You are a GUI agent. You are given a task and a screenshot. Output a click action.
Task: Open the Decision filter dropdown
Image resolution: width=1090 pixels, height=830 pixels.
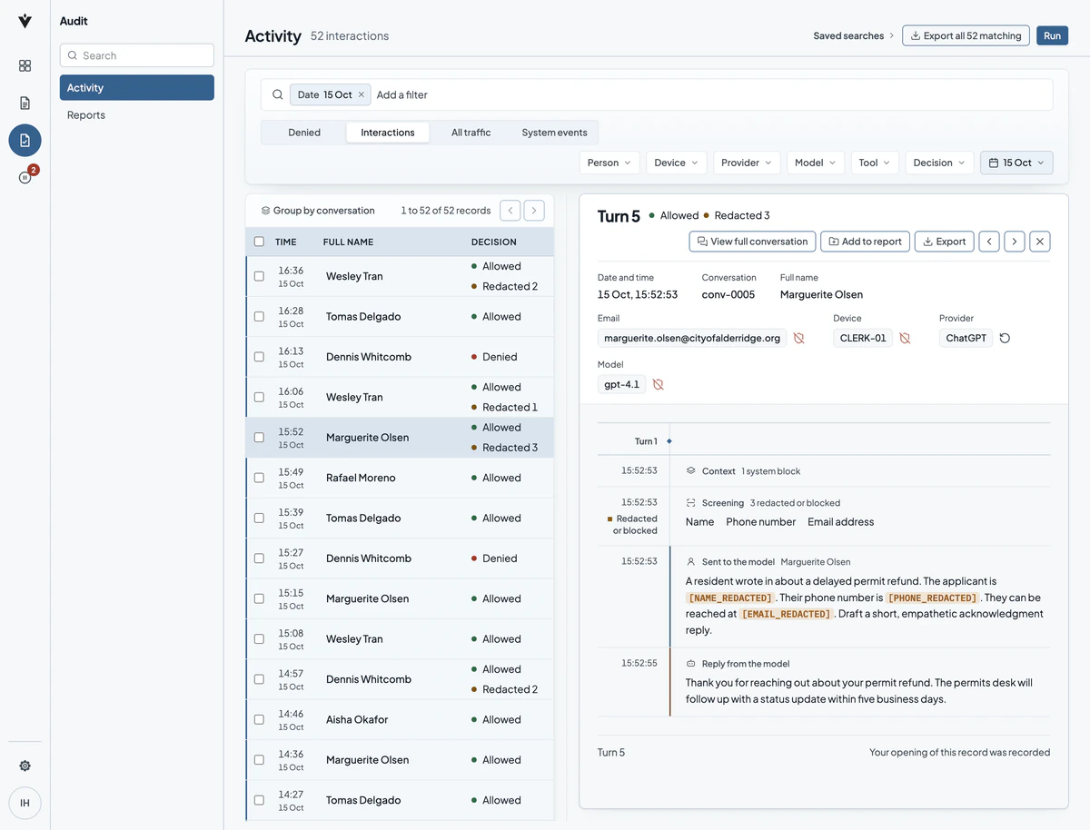(939, 163)
